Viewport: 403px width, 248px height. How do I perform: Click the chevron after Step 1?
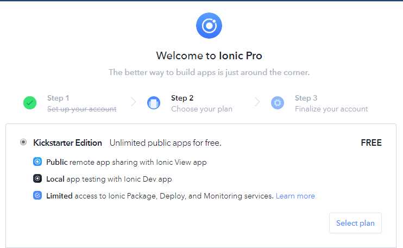[x=133, y=102]
